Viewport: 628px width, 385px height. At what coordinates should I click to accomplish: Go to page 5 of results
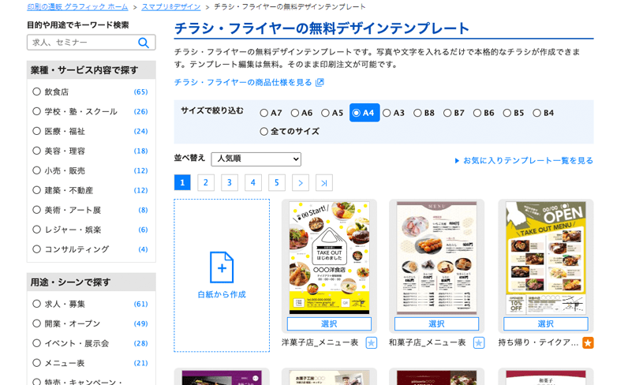pyautogui.click(x=277, y=183)
